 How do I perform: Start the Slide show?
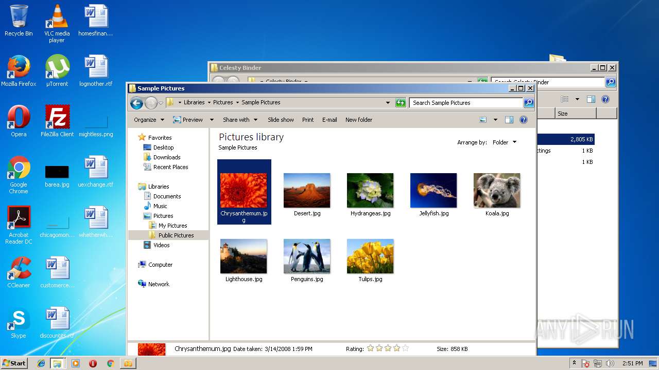(281, 120)
